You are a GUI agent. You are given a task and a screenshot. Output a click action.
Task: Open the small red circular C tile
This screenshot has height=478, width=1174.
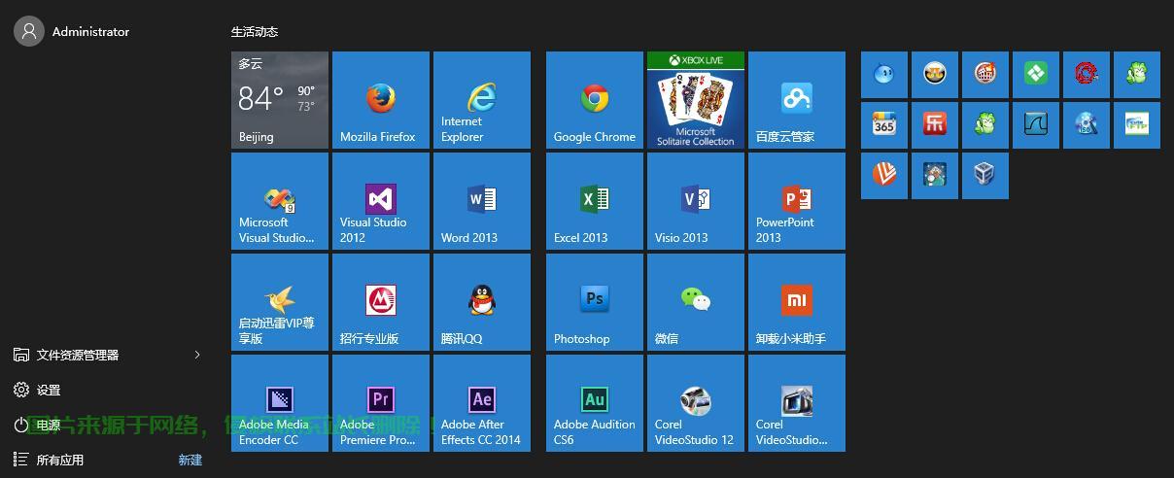(x=1087, y=75)
